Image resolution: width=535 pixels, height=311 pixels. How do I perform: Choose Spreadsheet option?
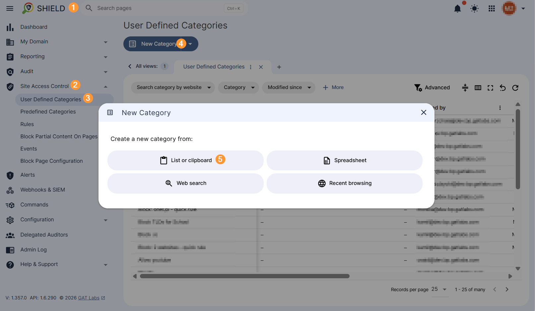[x=345, y=160]
